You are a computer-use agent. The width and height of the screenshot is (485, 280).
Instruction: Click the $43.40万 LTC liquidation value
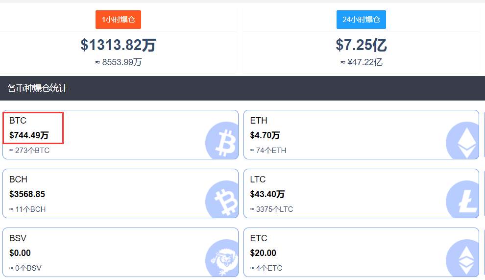pyautogui.click(x=267, y=194)
